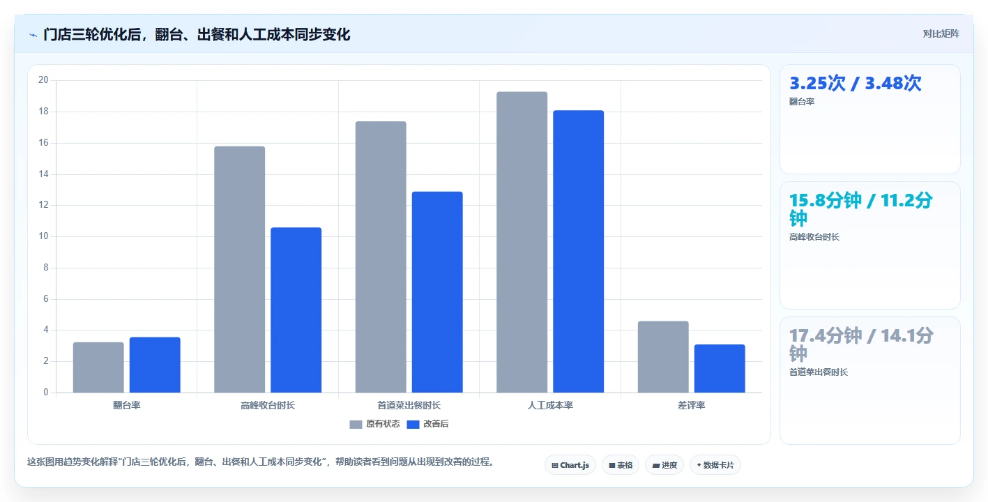Screen dimensions: 988x502
Task: Click the gray 翻台率 bar
Action: pos(98,367)
